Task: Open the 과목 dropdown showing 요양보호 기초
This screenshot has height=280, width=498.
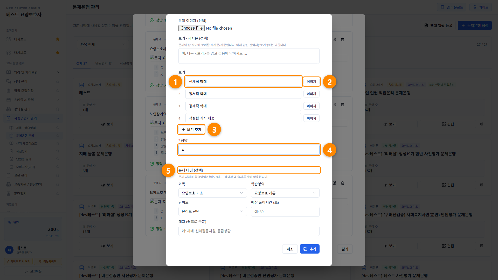Action: tap(212, 193)
